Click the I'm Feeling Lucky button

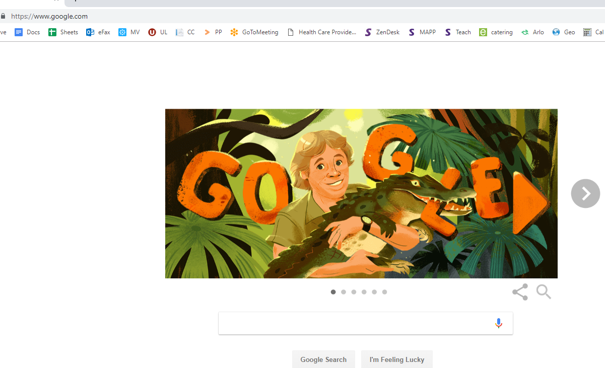point(397,359)
